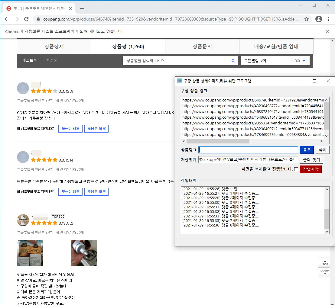
Task: Expand the 모든 별점 보기 dropdown
Action: coord(275,61)
